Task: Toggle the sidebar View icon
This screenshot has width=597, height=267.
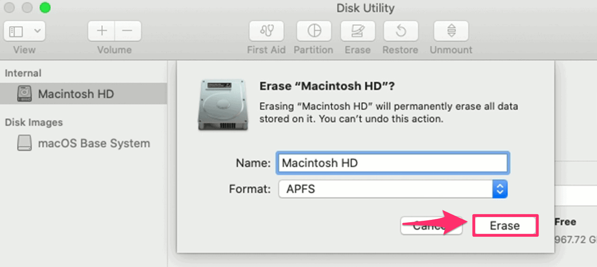Action: pyautogui.click(x=16, y=32)
